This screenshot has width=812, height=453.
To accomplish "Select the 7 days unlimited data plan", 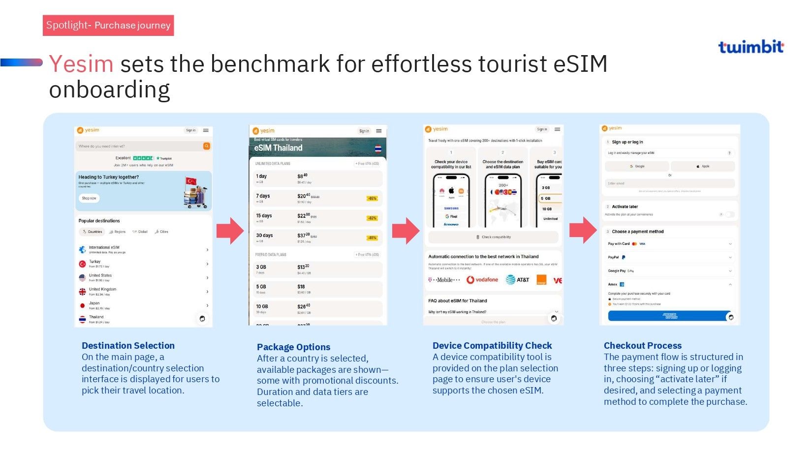I will (316, 198).
